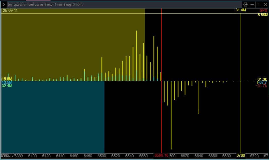The height and width of the screenshot is (160, 269).
Task: Click the command prompt chevron icon
Action: (4, 5)
